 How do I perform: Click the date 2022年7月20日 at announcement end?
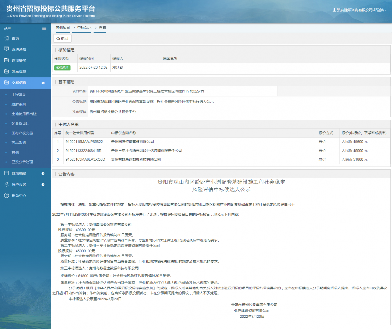[x=252, y=317]
